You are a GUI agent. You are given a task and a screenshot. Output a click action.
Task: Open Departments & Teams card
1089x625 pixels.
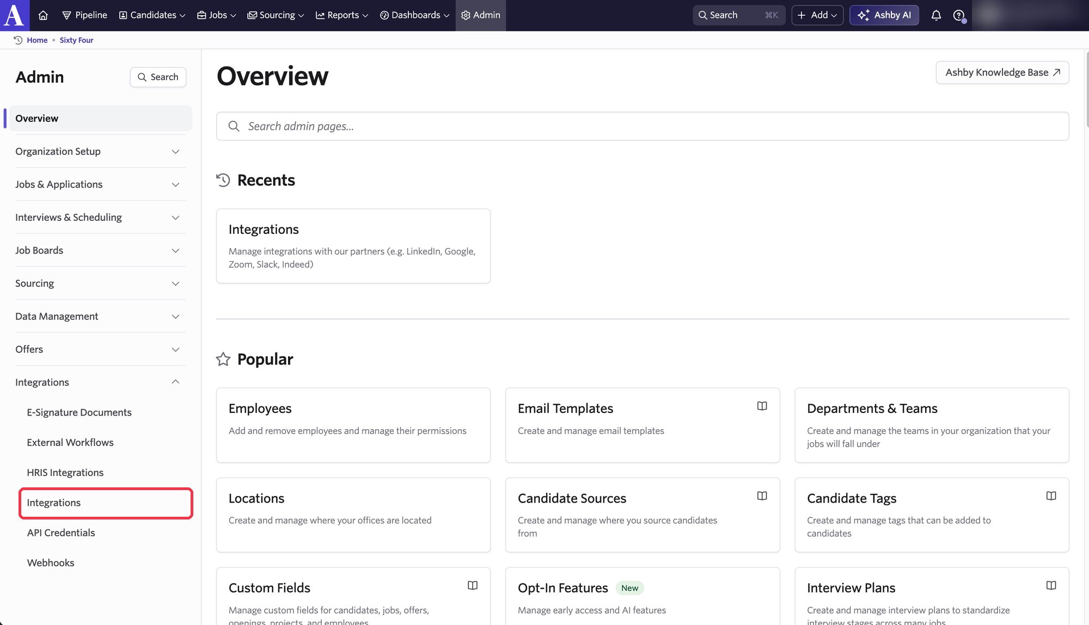click(932, 425)
